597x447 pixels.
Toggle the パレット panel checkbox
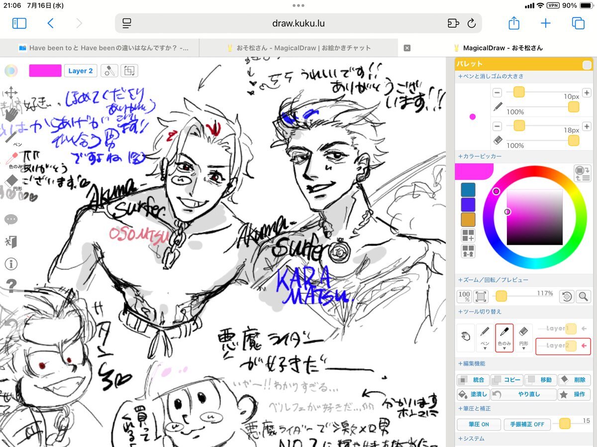(x=587, y=65)
